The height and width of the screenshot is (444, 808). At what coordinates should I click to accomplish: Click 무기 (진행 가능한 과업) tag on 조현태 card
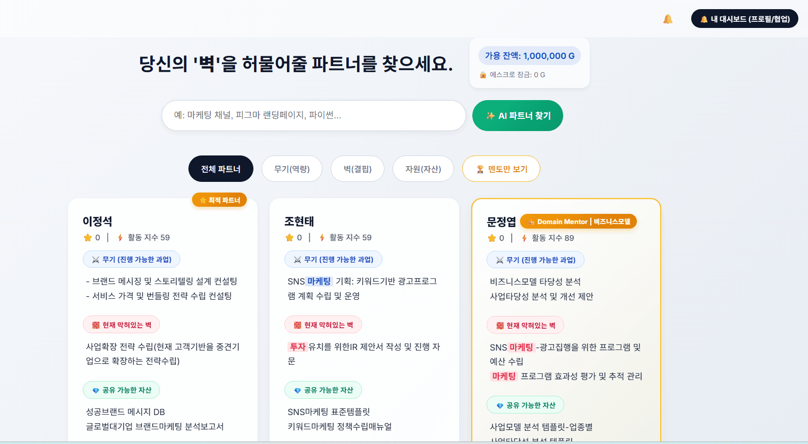coord(333,259)
